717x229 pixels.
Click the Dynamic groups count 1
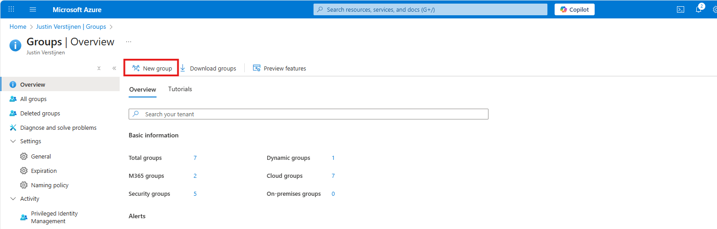pos(333,158)
